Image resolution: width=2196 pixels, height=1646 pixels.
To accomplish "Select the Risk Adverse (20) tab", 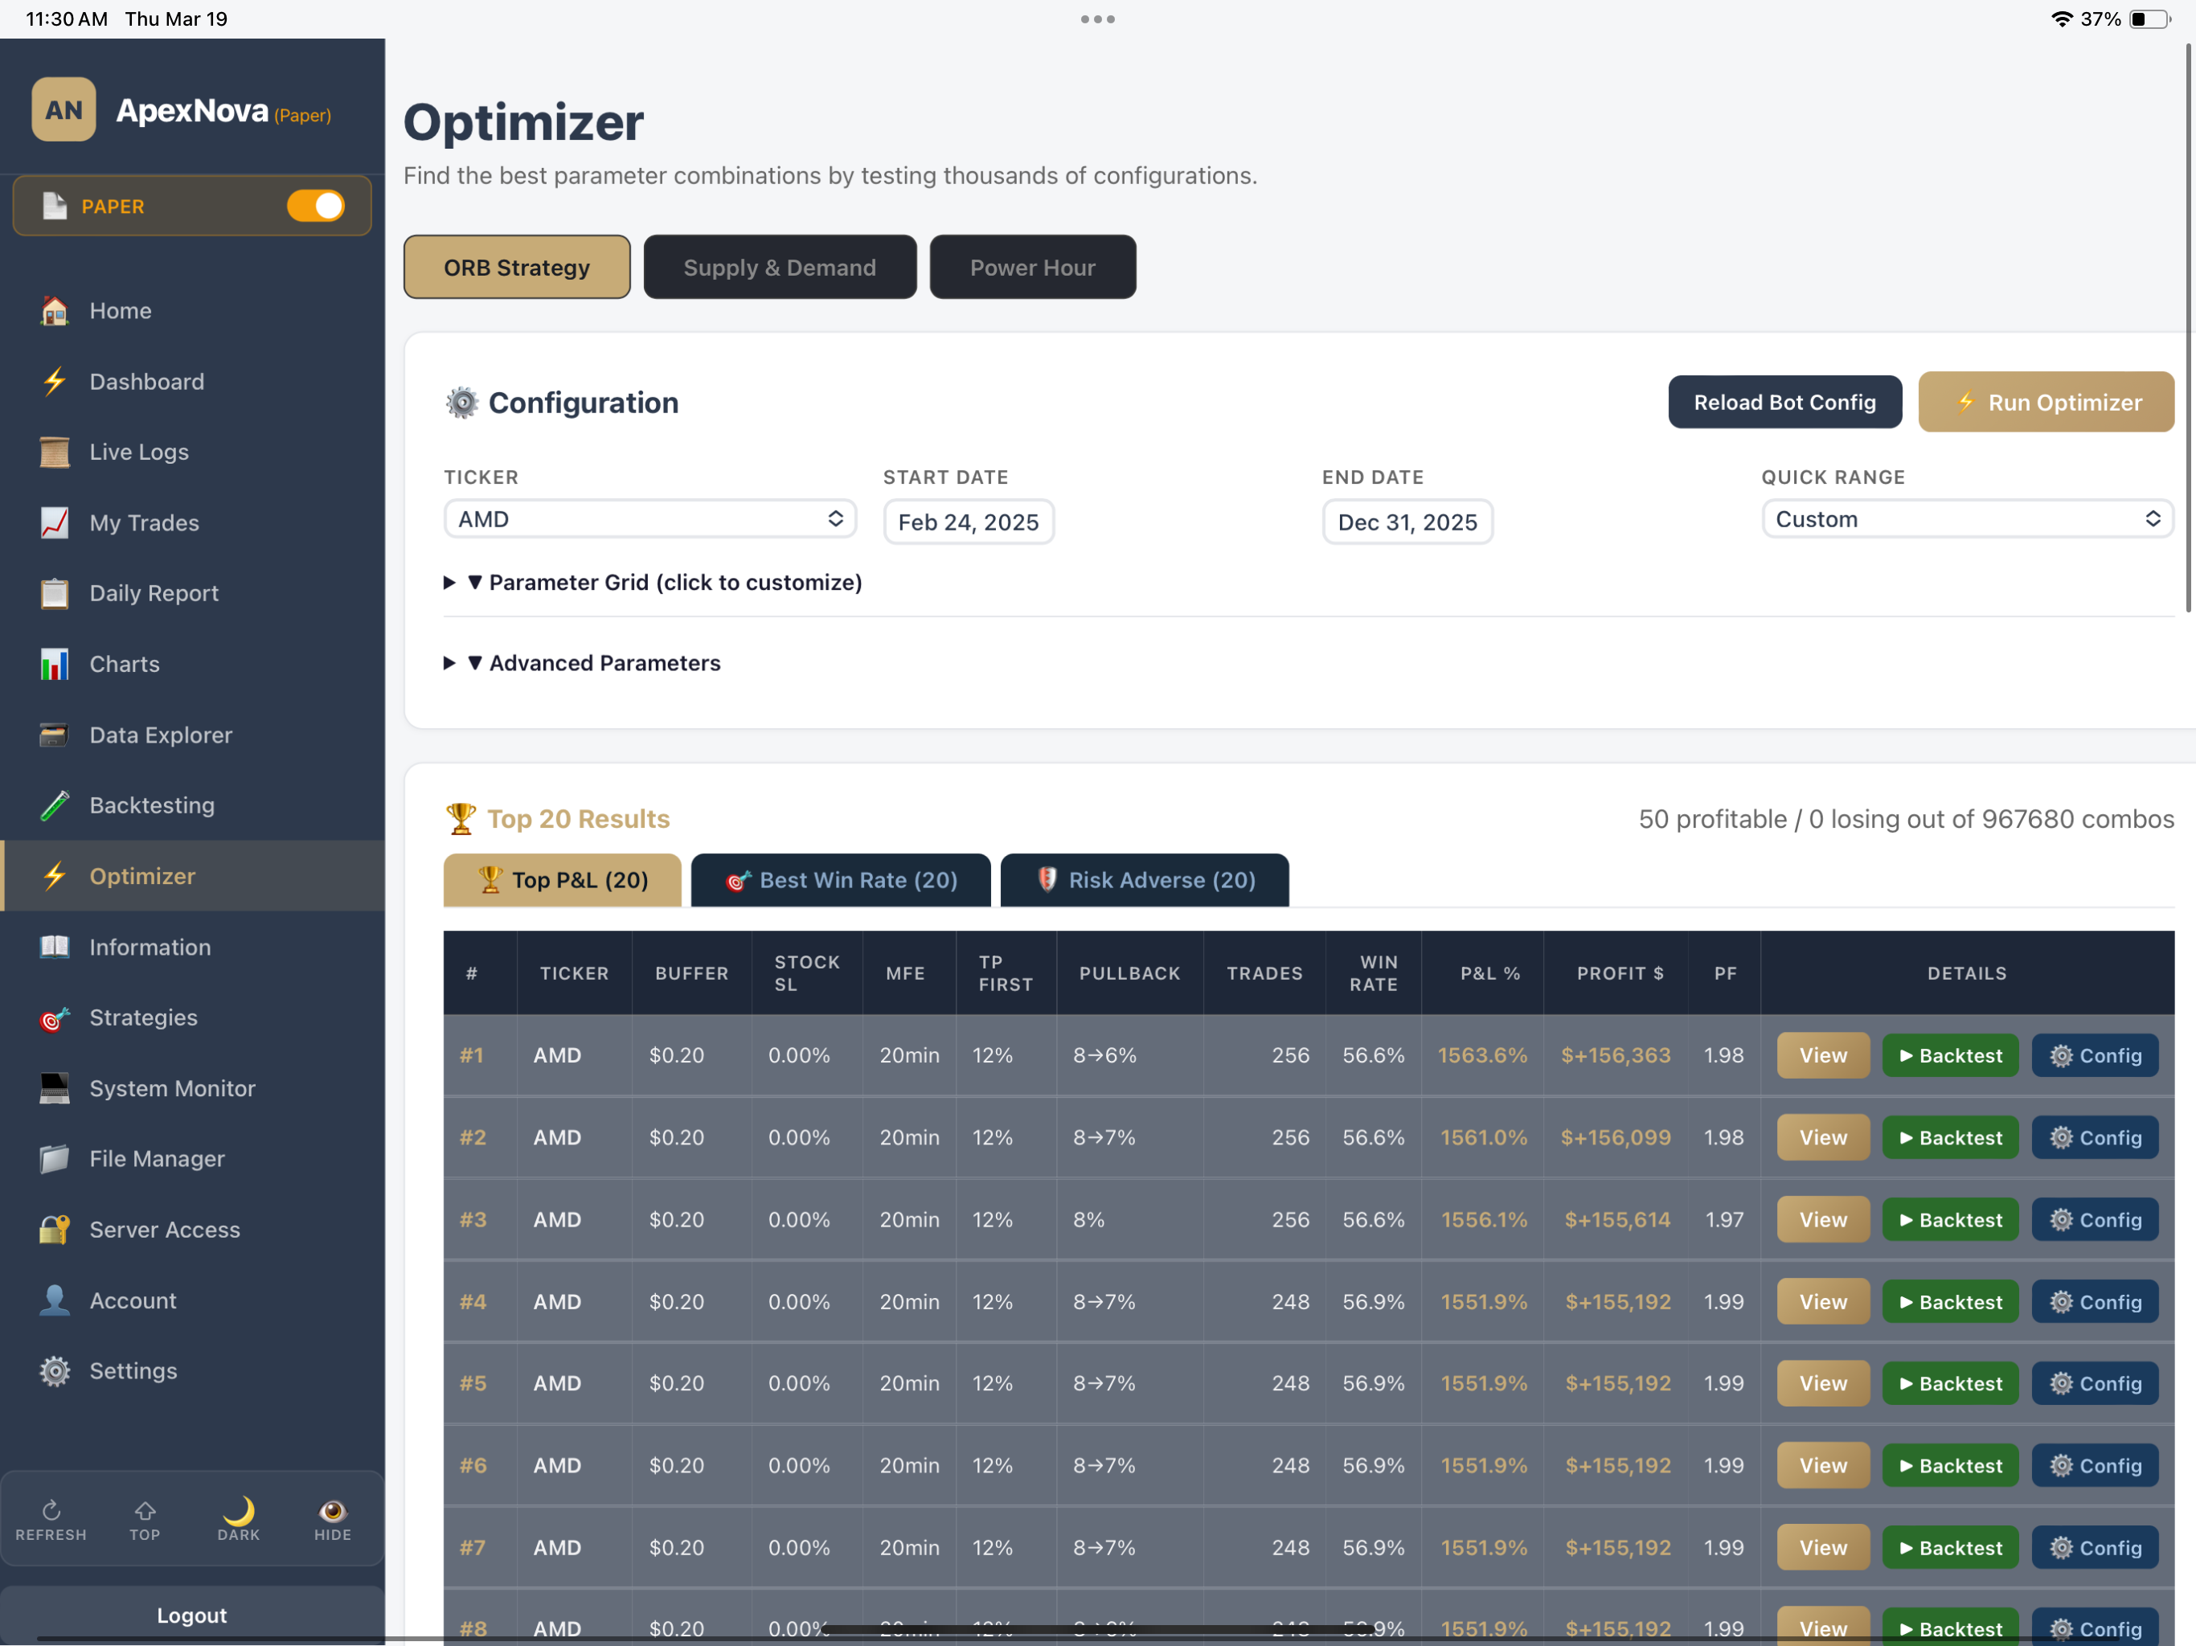I will pyautogui.click(x=1145, y=881).
